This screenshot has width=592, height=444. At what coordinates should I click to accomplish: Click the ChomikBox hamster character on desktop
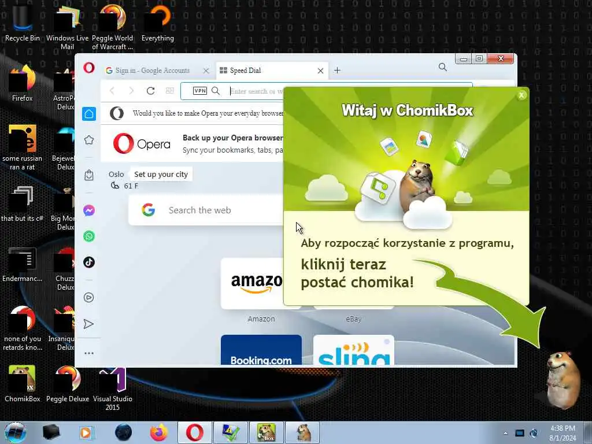point(562,379)
